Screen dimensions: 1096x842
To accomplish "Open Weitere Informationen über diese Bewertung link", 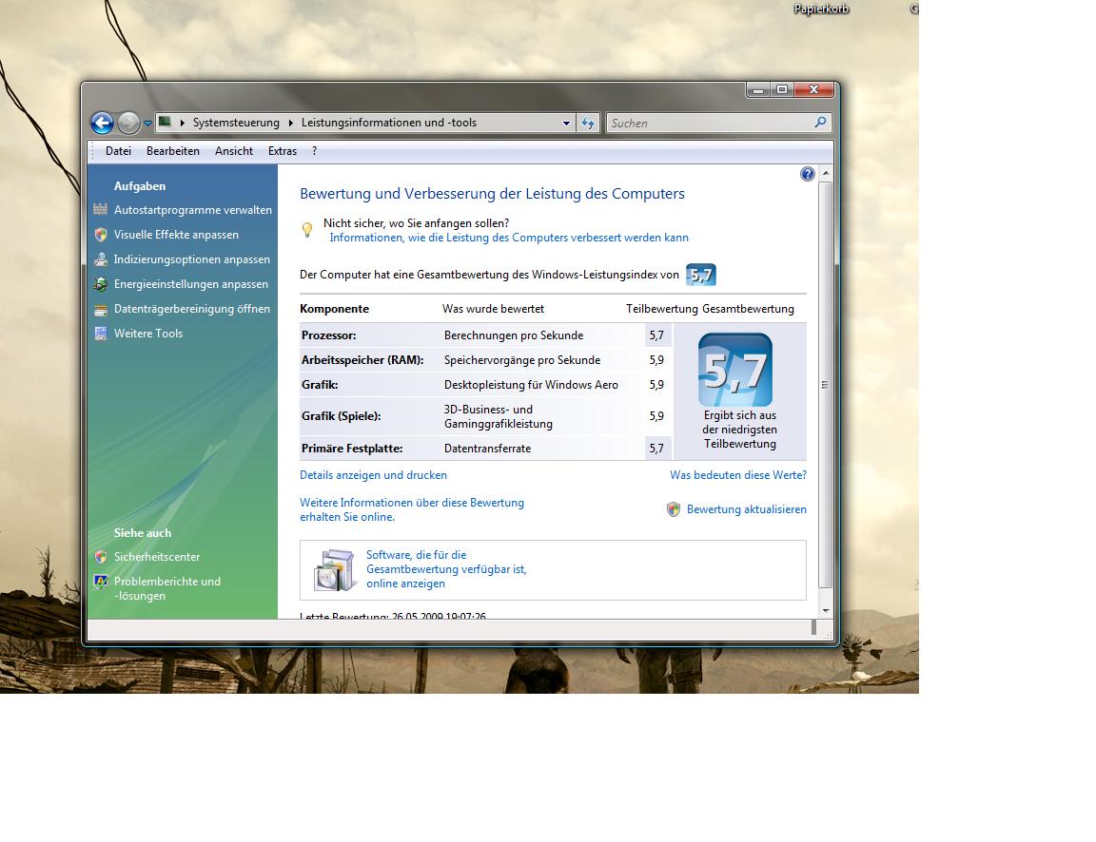I will tap(412, 509).
